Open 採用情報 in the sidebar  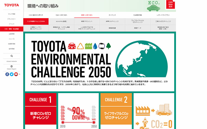point(12,49)
